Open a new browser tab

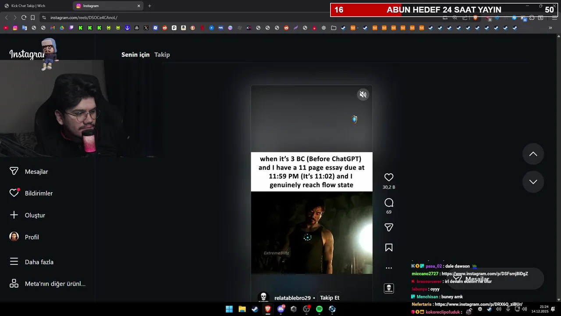[x=149, y=6]
